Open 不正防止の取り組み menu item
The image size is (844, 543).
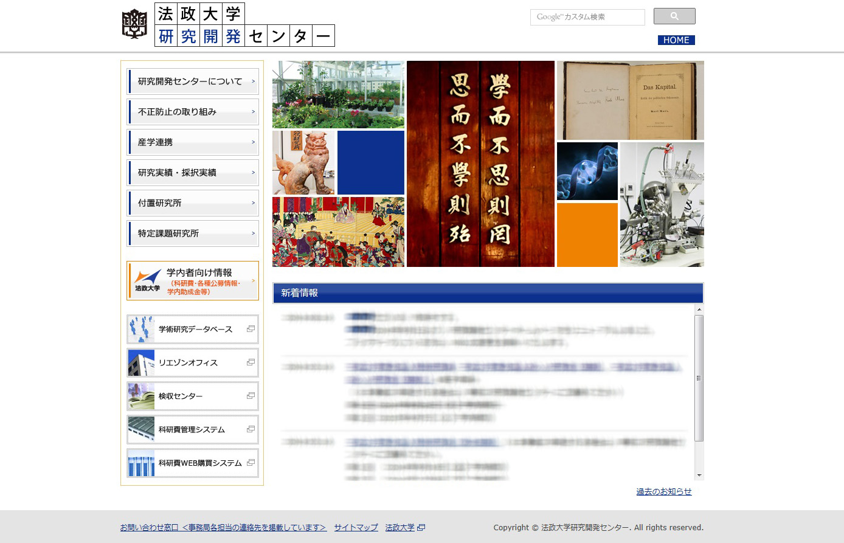(x=193, y=112)
